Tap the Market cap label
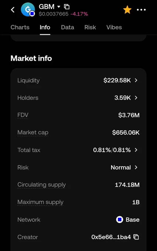 33,133
